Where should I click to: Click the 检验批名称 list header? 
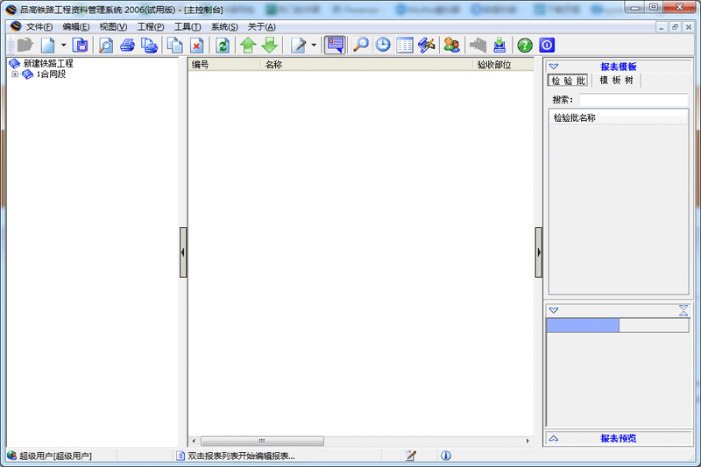tap(575, 117)
